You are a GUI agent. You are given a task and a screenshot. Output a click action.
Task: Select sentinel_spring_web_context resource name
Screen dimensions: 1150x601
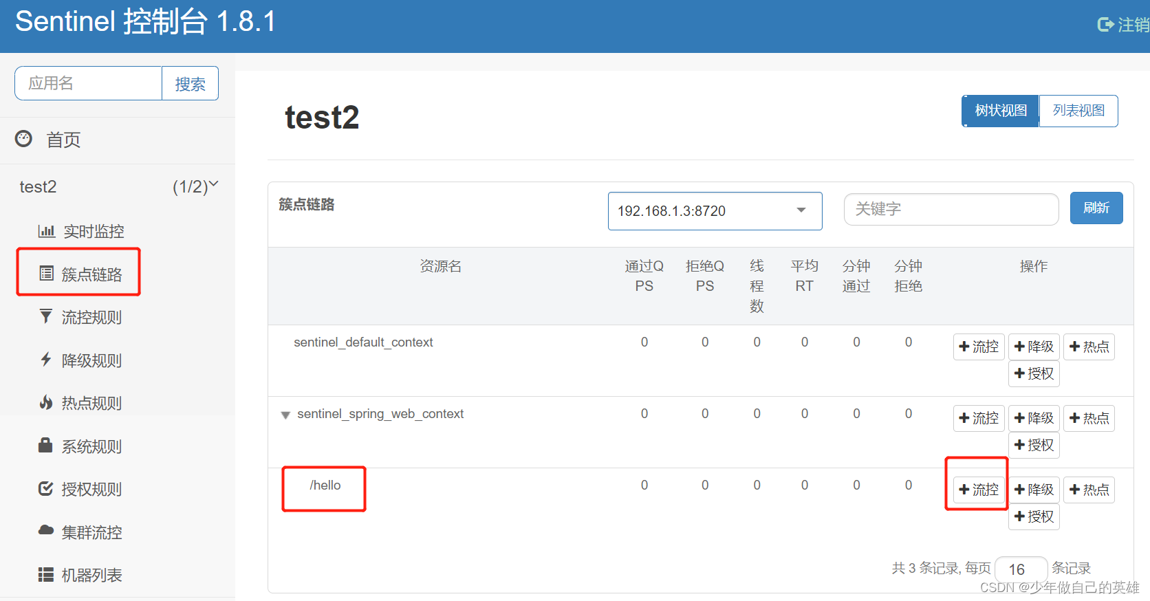tap(380, 414)
